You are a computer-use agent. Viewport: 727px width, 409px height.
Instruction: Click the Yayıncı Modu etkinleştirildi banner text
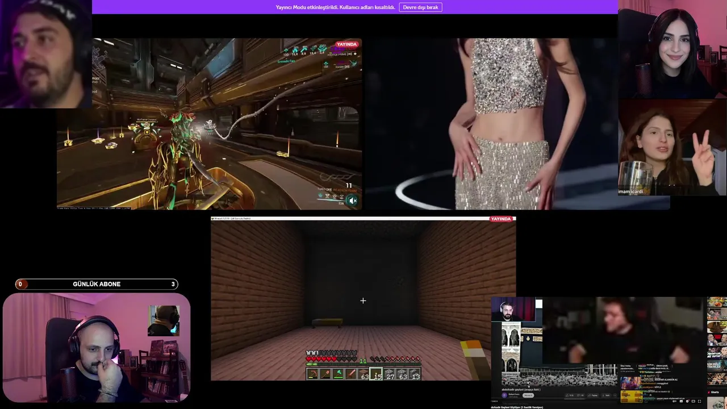[x=335, y=7]
